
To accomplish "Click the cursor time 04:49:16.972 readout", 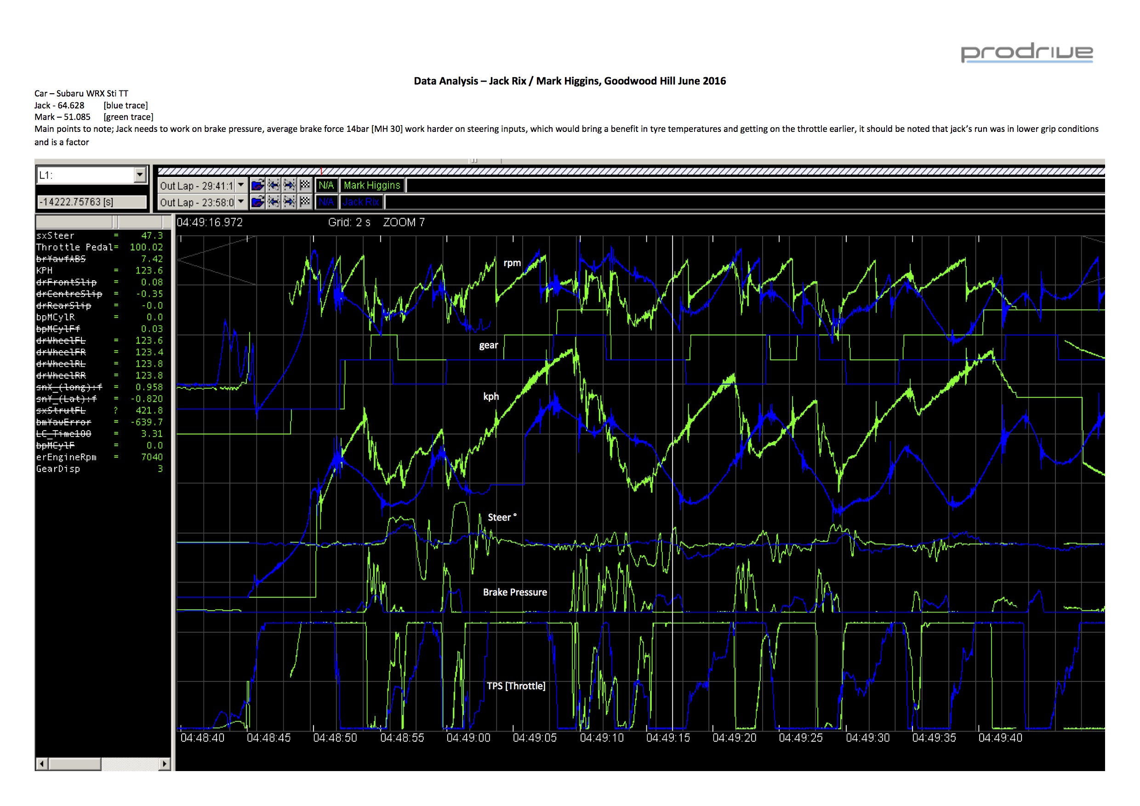I will tap(210, 222).
